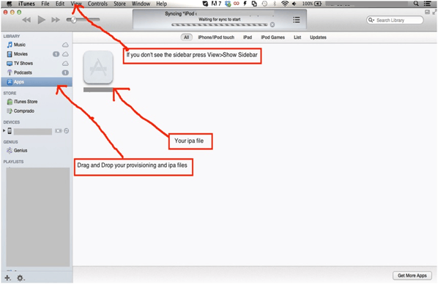This screenshot has width=438, height=284.
Task: Open the Up Next list icon
Action: (x=297, y=20)
